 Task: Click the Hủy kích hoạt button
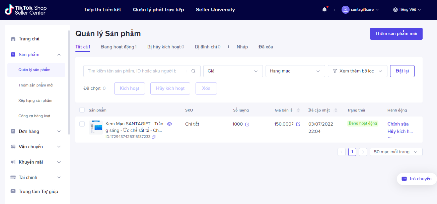170,88
